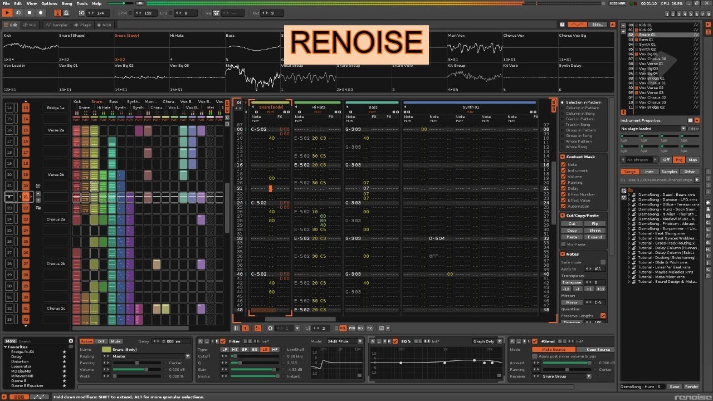Close the Filter device with X
Viewport: 713px width, 401px height.
pos(201,341)
